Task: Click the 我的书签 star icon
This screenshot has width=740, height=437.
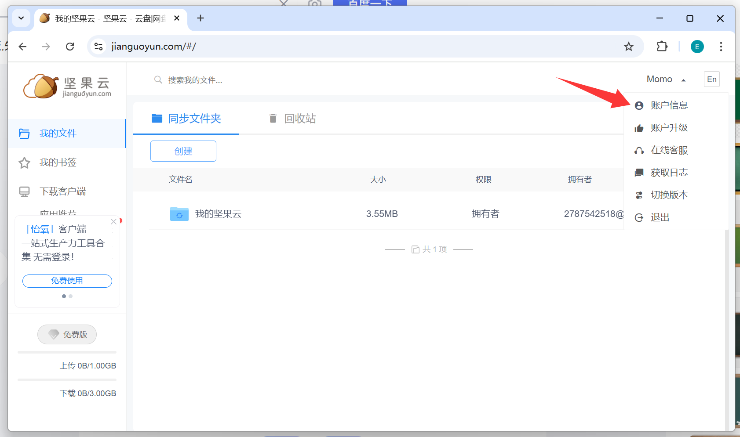Action: click(x=24, y=163)
